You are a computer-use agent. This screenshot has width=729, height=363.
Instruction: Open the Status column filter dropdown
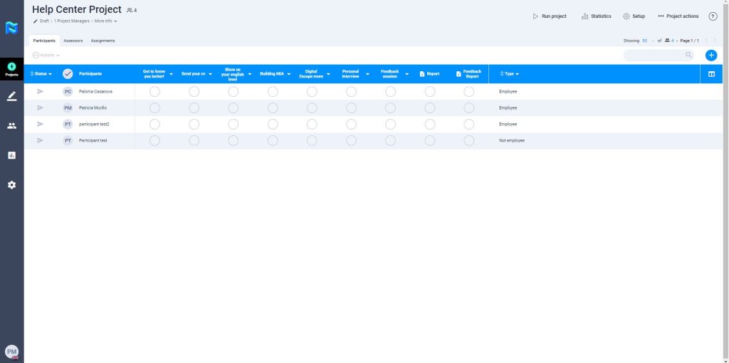click(41, 74)
